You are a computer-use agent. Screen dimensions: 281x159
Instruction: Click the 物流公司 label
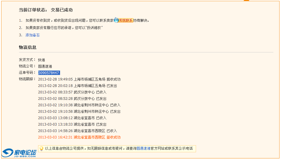[27, 66]
